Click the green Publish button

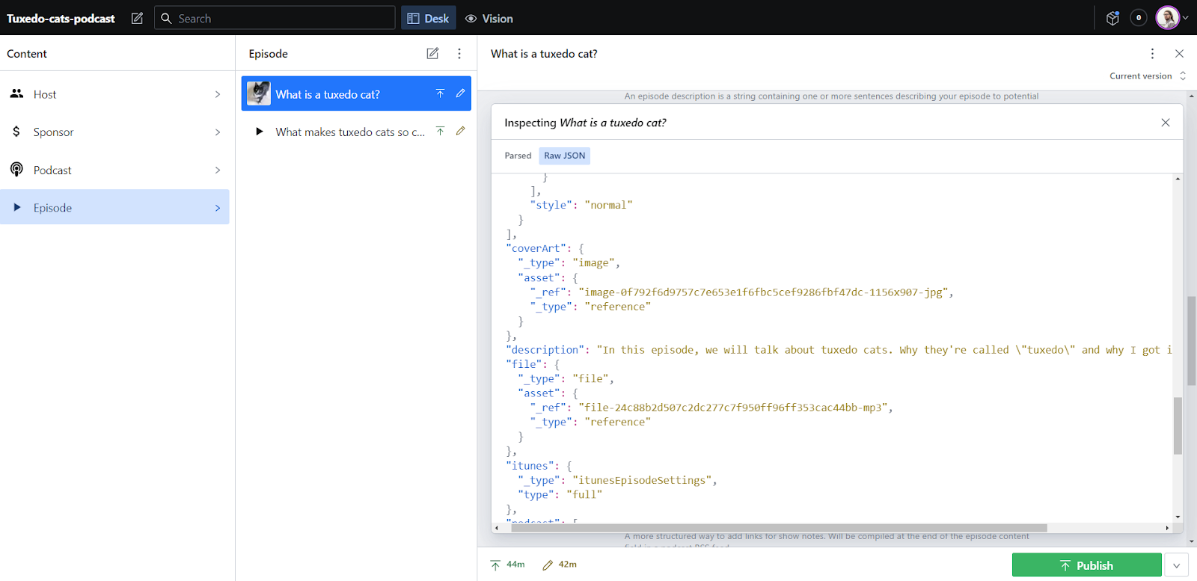click(1086, 565)
